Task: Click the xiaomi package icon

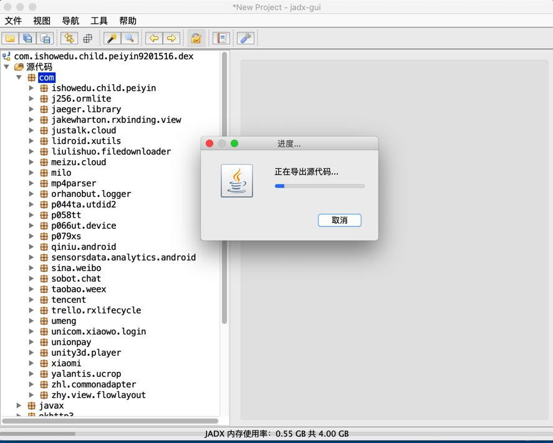Action: (44, 363)
